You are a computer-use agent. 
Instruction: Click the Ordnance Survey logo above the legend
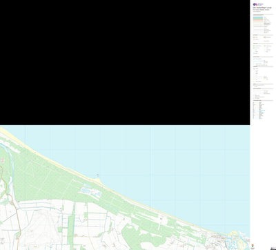258,4
